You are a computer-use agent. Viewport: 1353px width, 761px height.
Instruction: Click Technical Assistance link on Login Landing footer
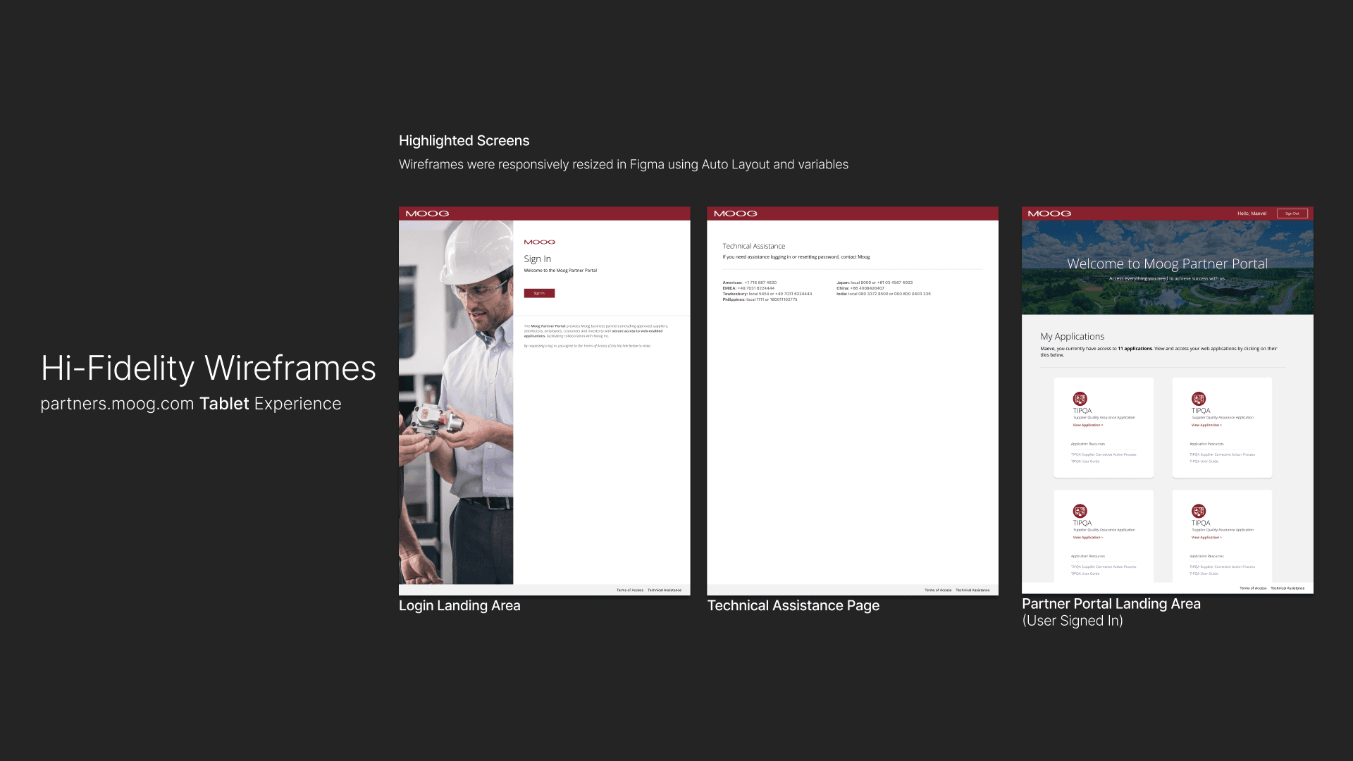(x=664, y=590)
